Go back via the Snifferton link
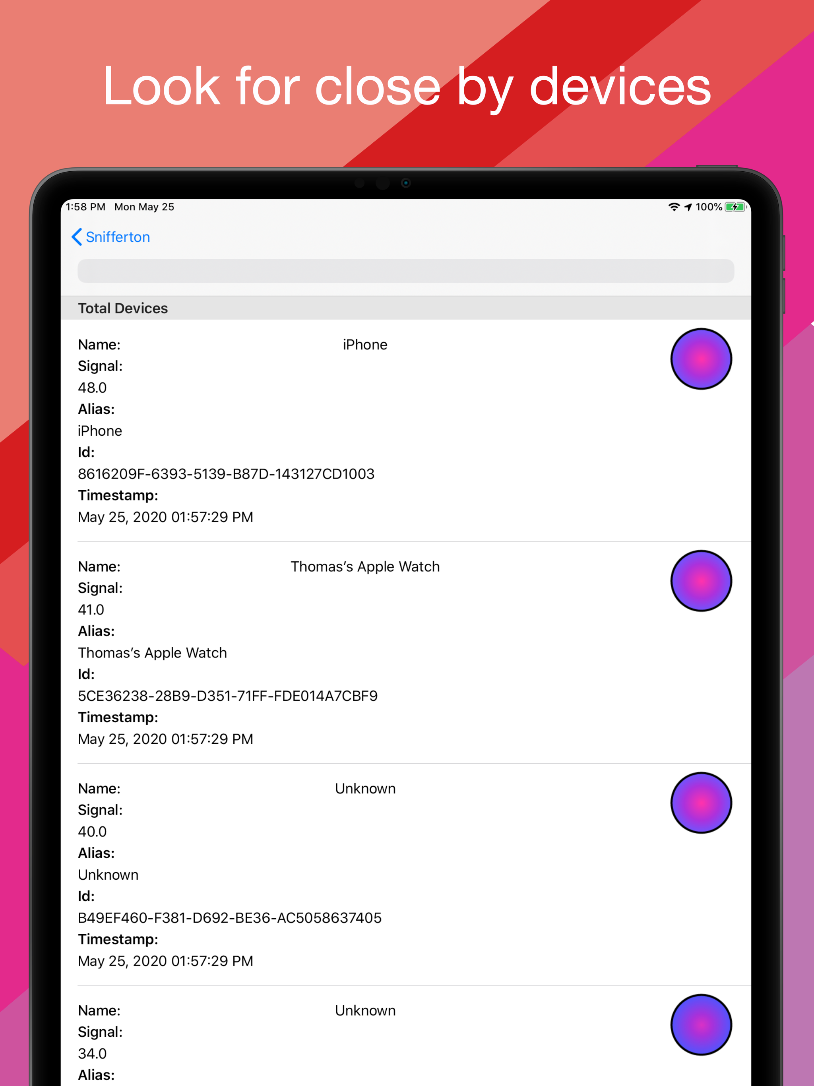Viewport: 814px width, 1086px height. pyautogui.click(x=118, y=237)
